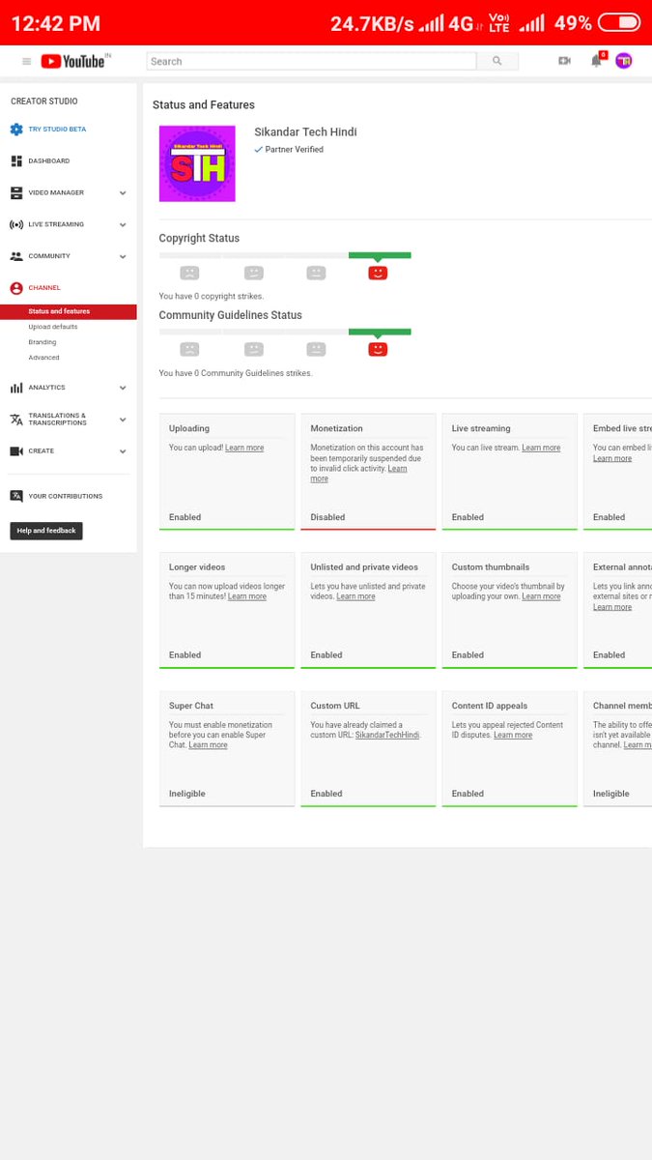The width and height of the screenshot is (652, 1160).
Task: Click the Video Manager icon
Action: (16, 192)
